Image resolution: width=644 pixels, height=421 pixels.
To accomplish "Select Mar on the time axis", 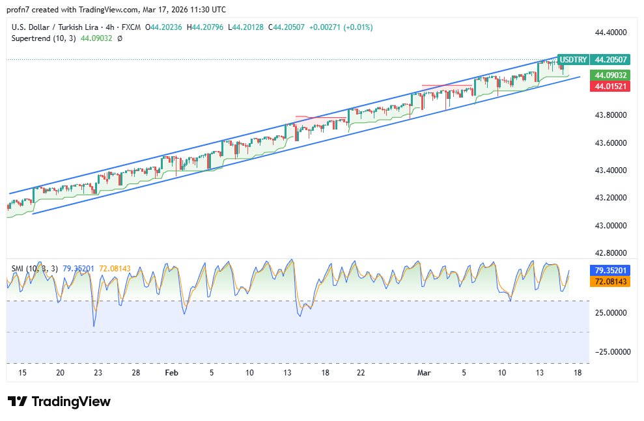I will (424, 373).
